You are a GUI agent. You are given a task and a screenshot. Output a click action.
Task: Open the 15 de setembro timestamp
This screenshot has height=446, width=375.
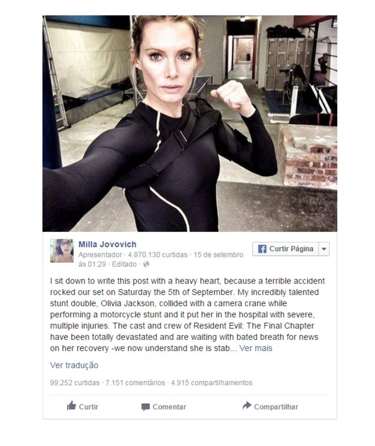pyautogui.click(x=219, y=255)
